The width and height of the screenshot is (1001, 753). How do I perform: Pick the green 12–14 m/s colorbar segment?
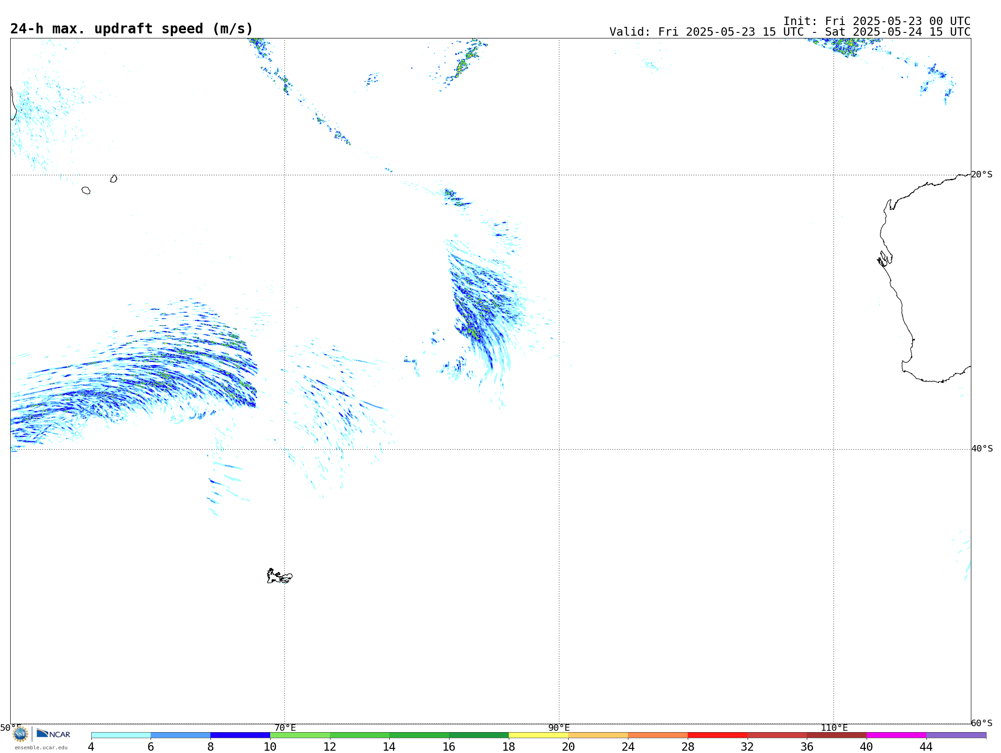360,735
